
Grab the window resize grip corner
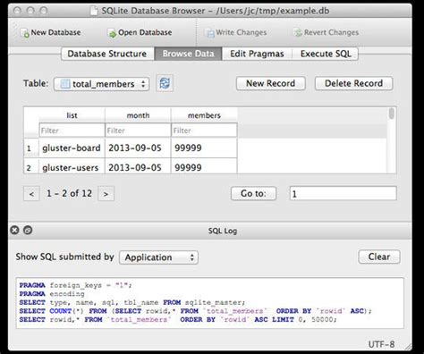[408, 347]
